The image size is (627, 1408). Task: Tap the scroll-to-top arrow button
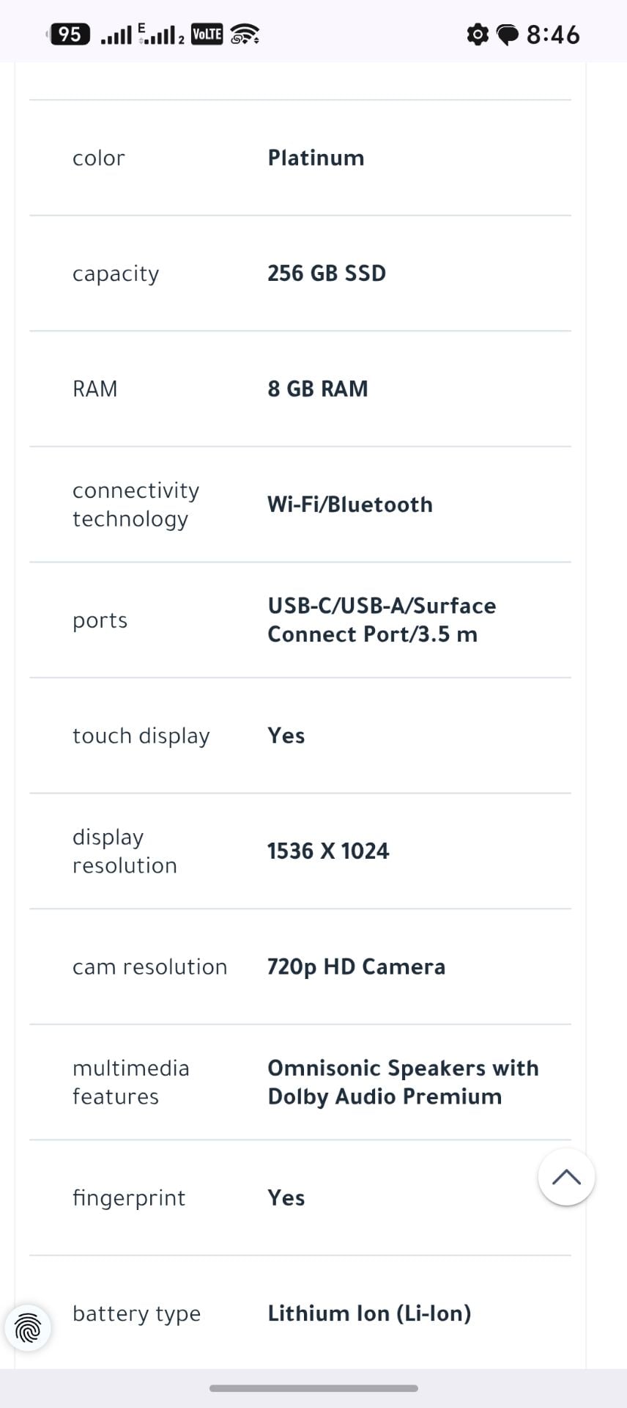click(566, 1177)
